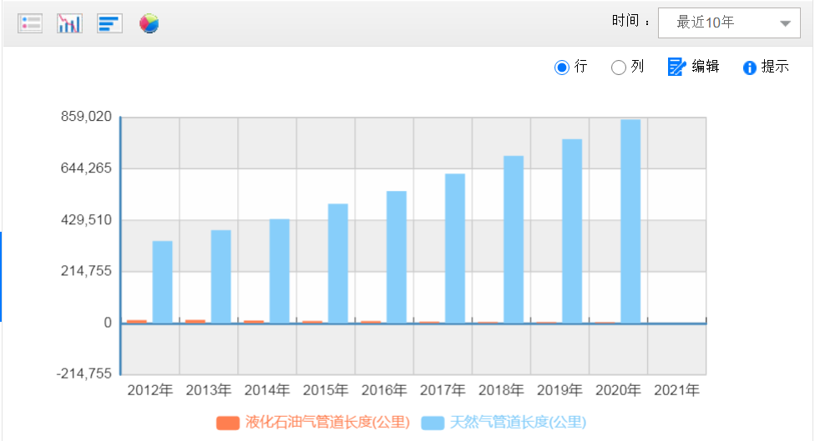Click the 2016年 blue natural gas bar
The height and width of the screenshot is (441, 815).
coord(397,258)
